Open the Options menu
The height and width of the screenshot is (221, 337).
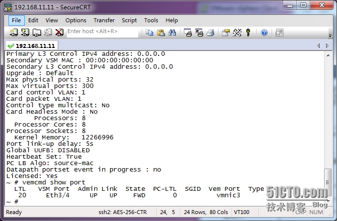coord(76,20)
